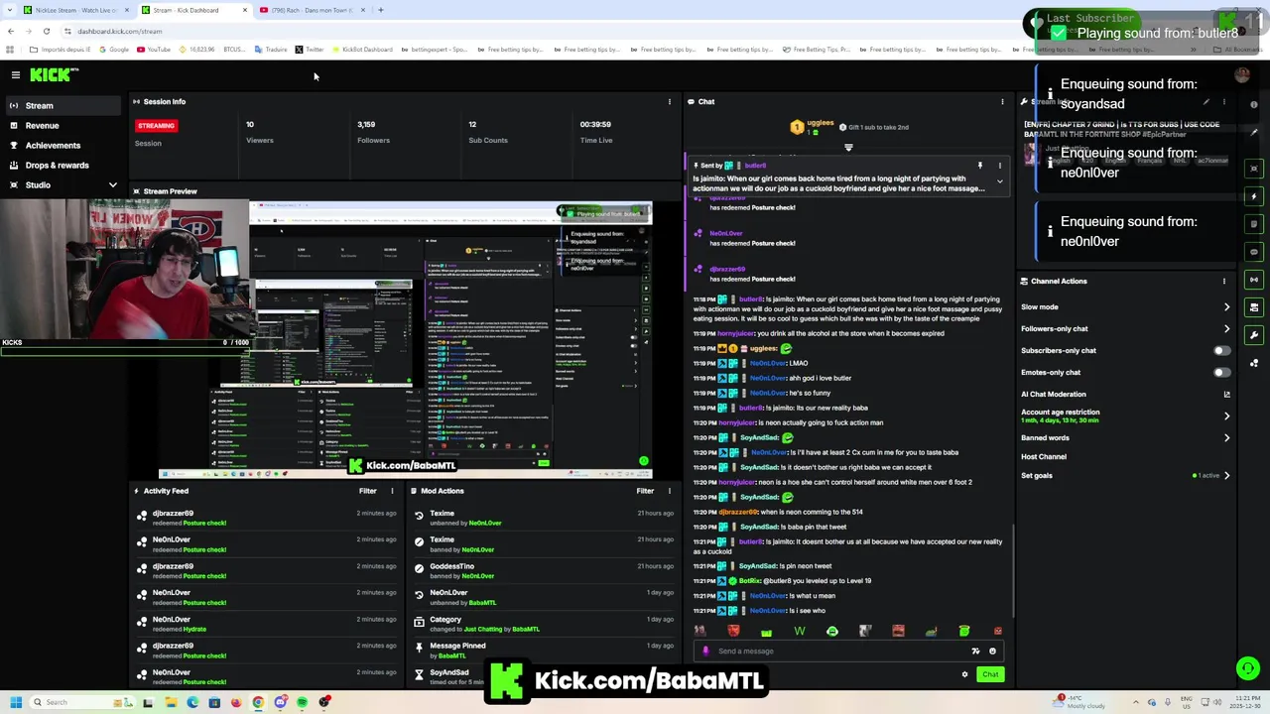Click the purple icon left of message field
The image size is (1270, 714).
click(705, 652)
